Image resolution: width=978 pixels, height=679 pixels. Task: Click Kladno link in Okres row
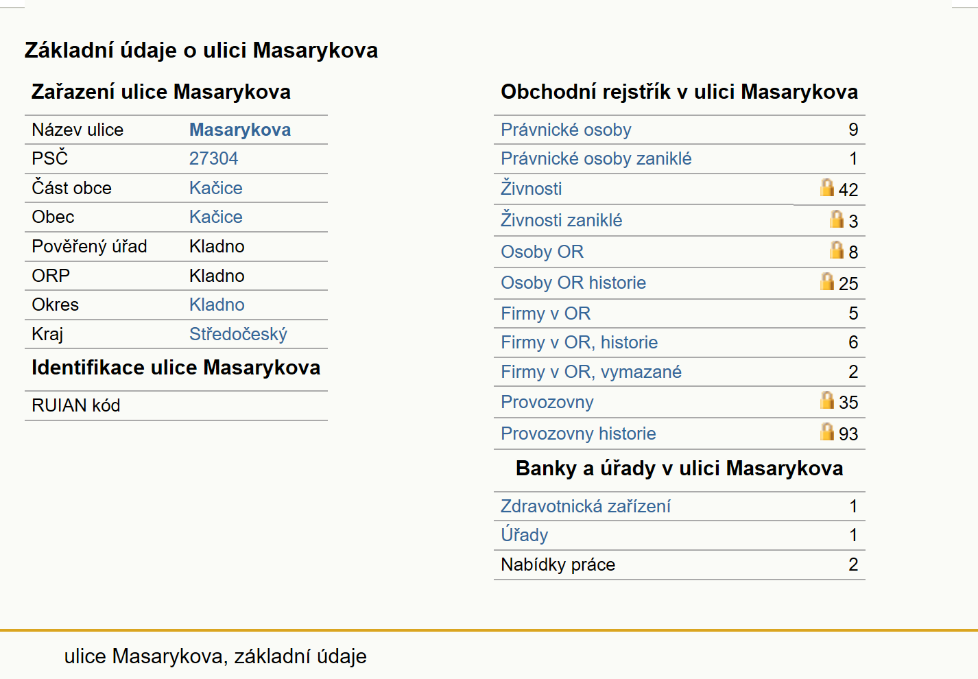click(217, 305)
